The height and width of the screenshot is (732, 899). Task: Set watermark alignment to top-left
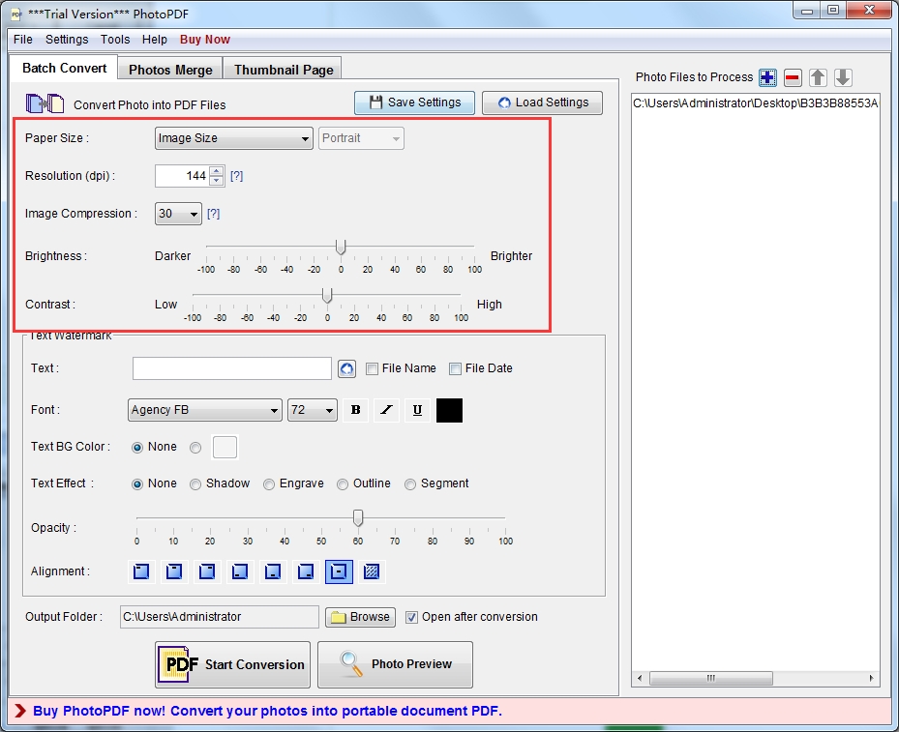coord(142,571)
